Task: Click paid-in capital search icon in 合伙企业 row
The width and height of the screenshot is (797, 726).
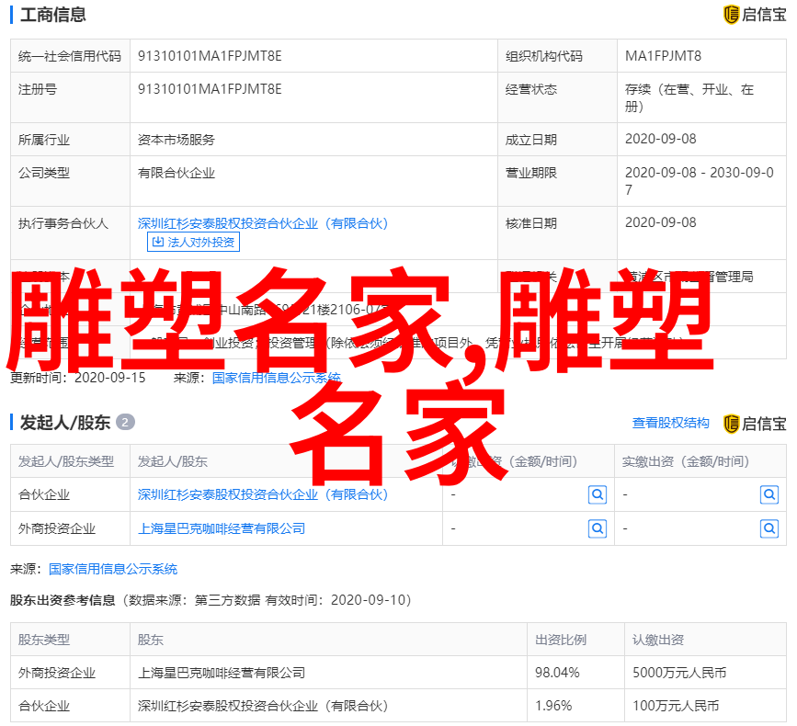Action: coord(769,494)
